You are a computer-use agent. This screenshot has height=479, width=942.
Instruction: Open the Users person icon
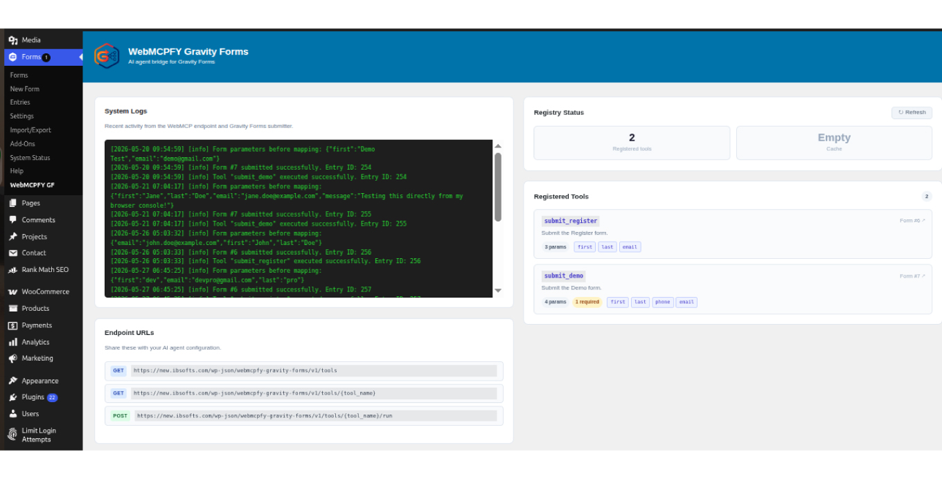tap(12, 414)
